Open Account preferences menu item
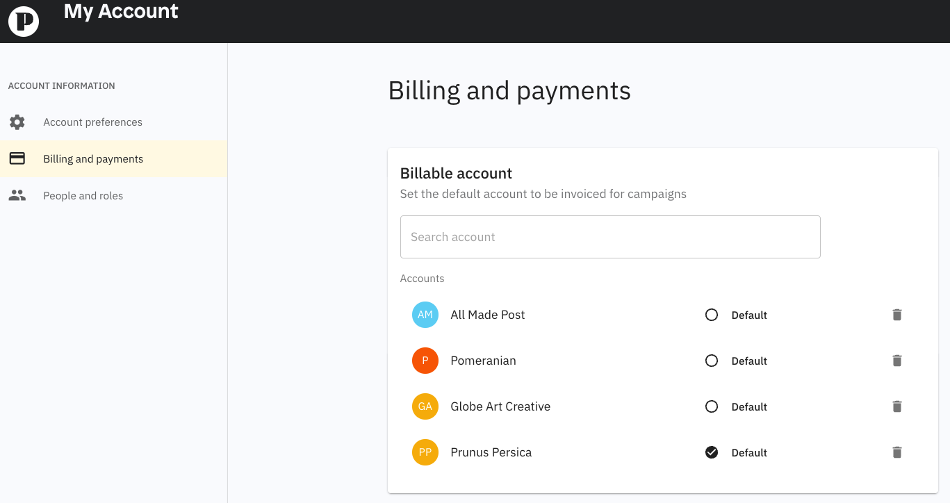 (92, 122)
